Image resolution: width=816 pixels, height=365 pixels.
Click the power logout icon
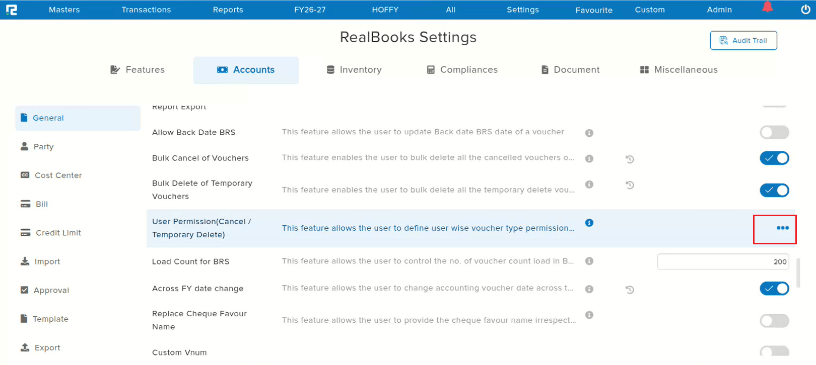[805, 10]
